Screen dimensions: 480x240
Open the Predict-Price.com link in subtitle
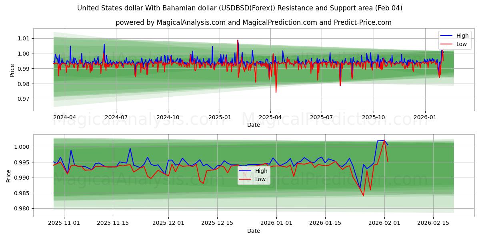pyautogui.click(x=362, y=22)
